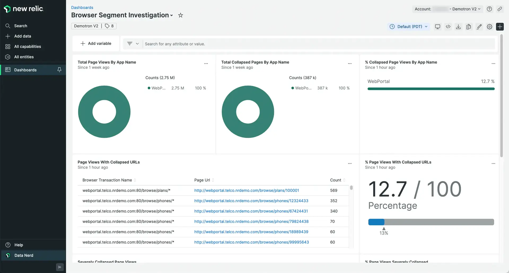
Task: Switch to All capabilities in sidebar
Action: (x=28, y=46)
